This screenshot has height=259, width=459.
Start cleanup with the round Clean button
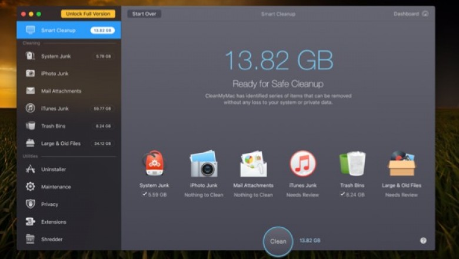coord(278,241)
